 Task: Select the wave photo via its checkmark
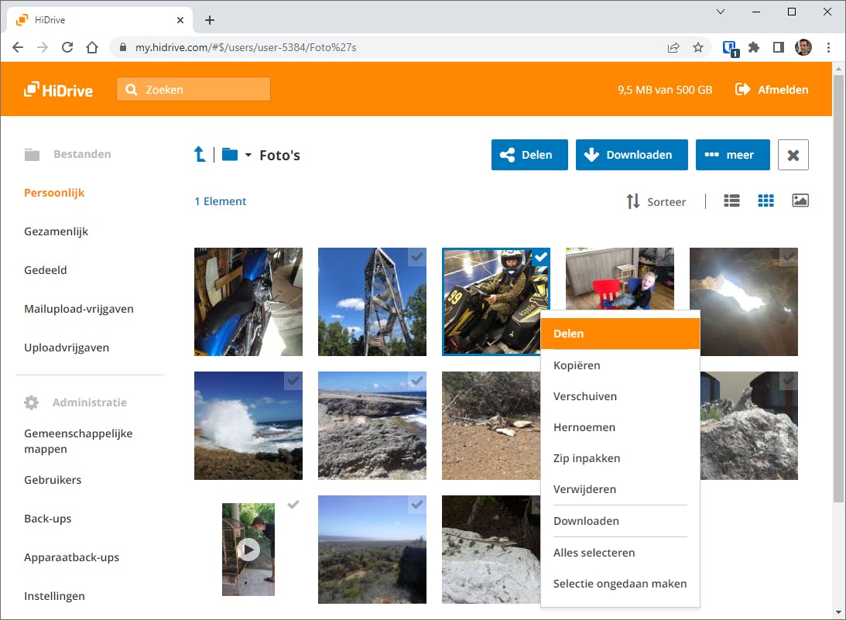click(x=293, y=381)
